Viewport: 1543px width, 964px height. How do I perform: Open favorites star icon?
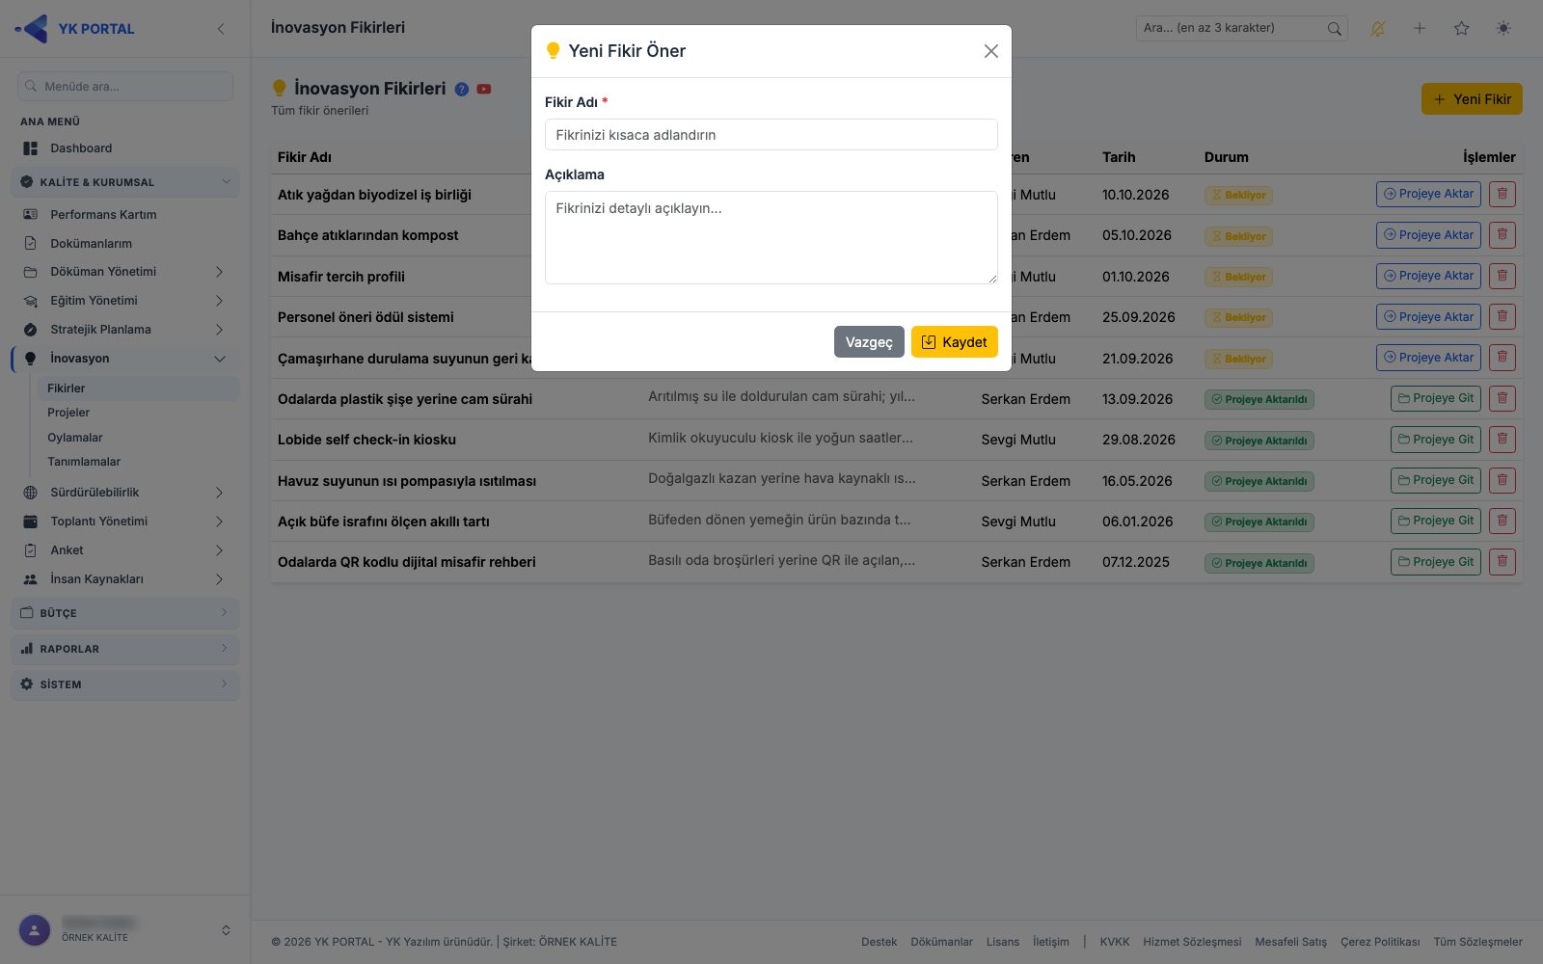point(1461,29)
